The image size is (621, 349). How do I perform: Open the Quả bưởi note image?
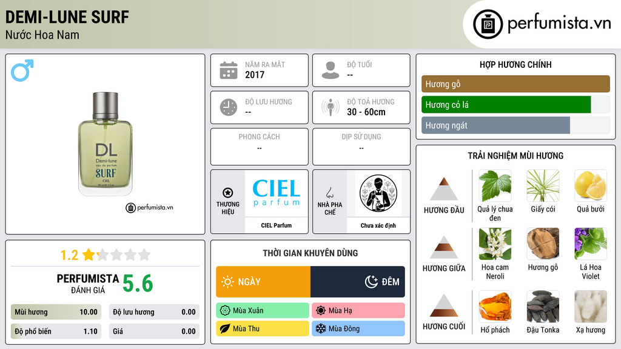[x=591, y=186]
